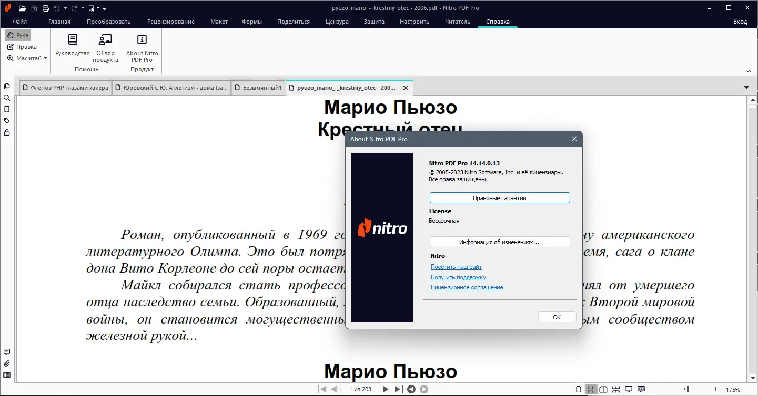Viewport: 758px width, 396px height.
Task: Expand the undo history dropdown arrow
Action: pos(65,8)
